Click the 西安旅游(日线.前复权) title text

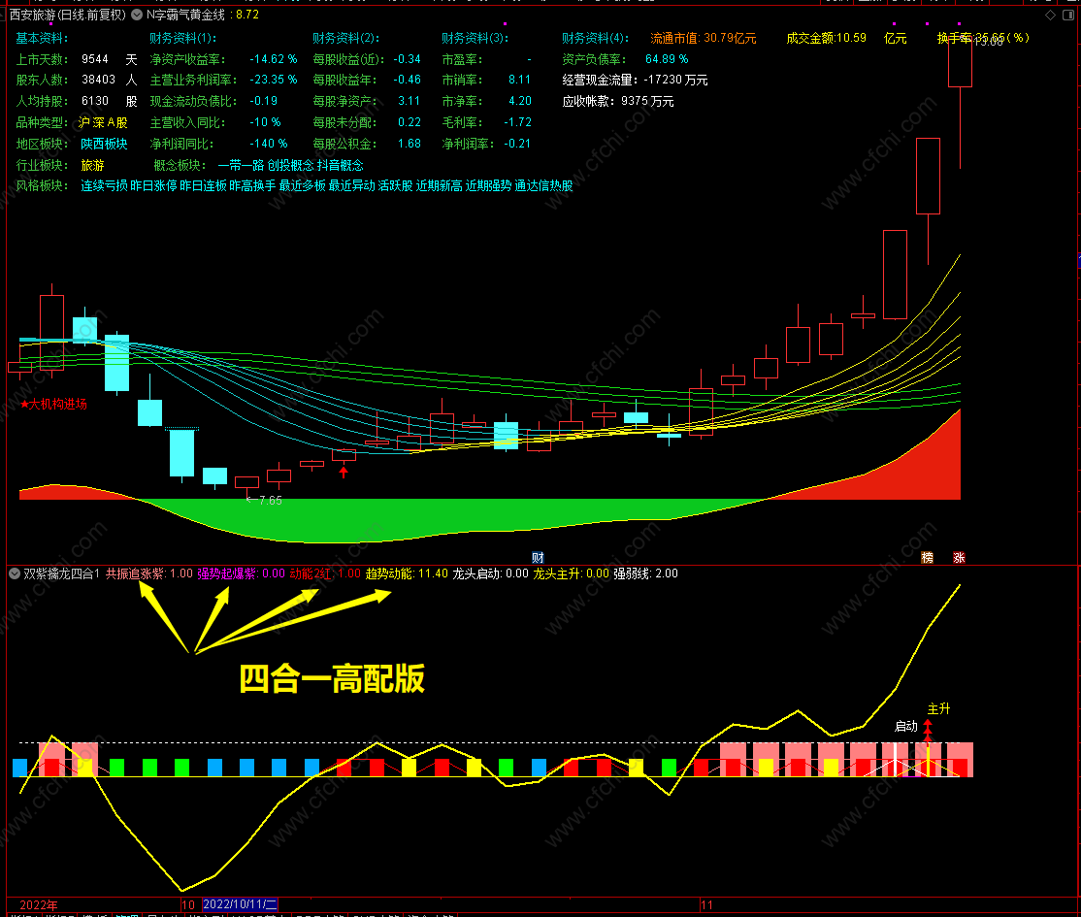68,15
